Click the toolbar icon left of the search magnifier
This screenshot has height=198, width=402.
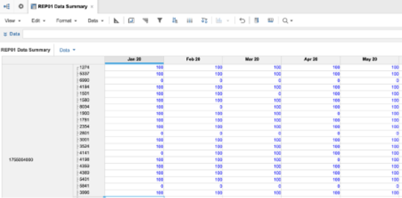(x=270, y=21)
